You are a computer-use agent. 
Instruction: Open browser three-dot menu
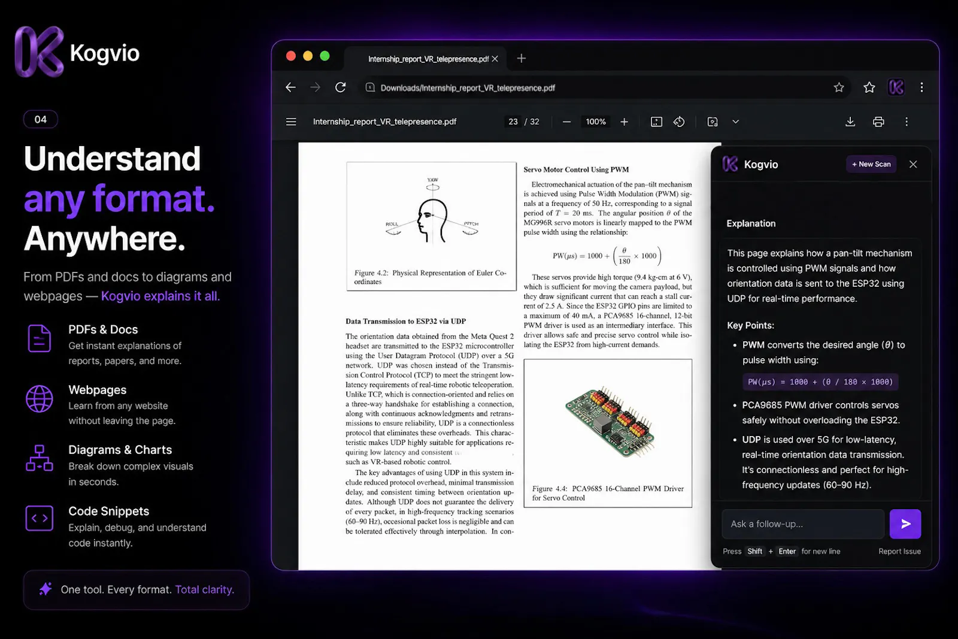(921, 87)
